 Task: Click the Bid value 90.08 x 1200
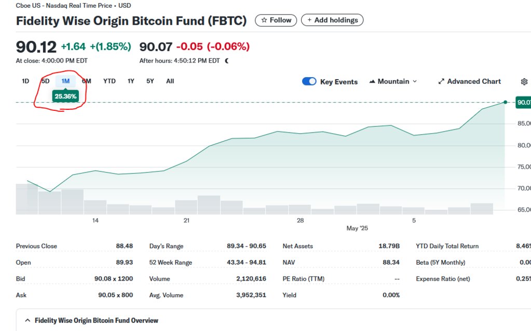pos(114,279)
